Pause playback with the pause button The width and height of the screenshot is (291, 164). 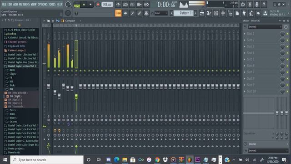(84, 5)
